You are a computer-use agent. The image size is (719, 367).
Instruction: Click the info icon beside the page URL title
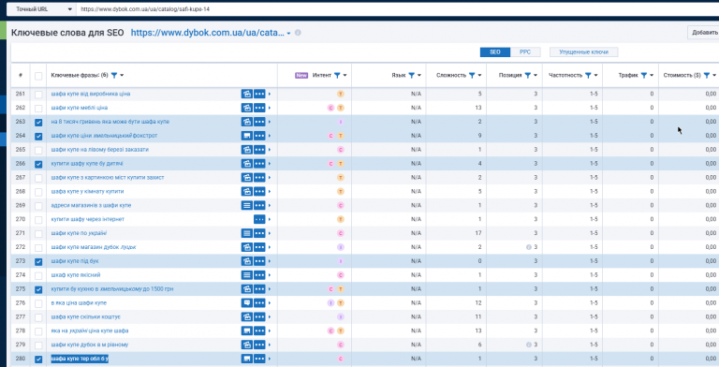pos(298,33)
